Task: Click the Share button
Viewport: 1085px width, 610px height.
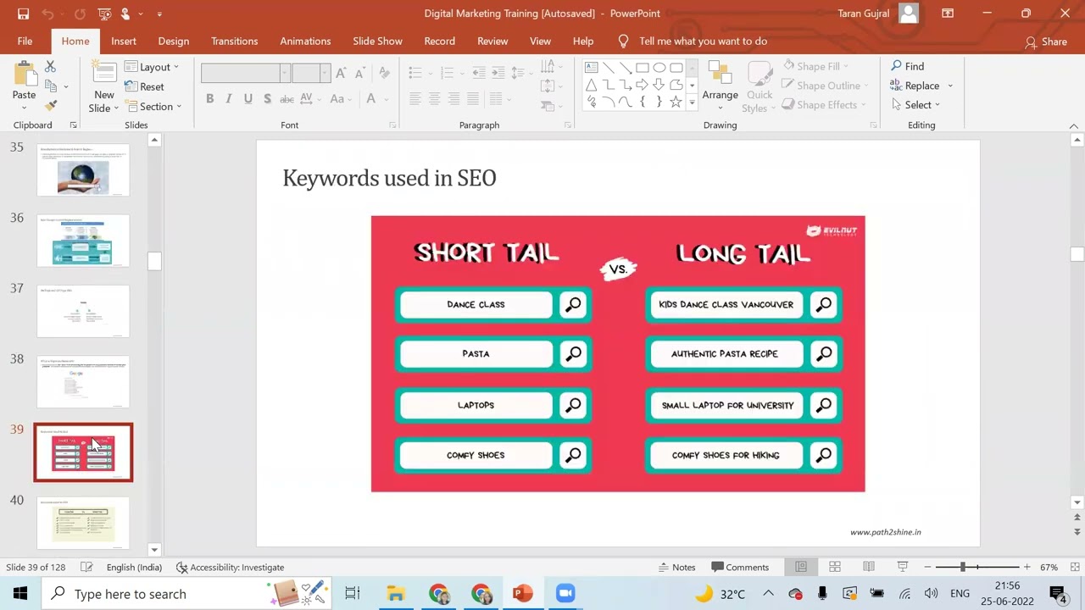Action: click(1046, 42)
